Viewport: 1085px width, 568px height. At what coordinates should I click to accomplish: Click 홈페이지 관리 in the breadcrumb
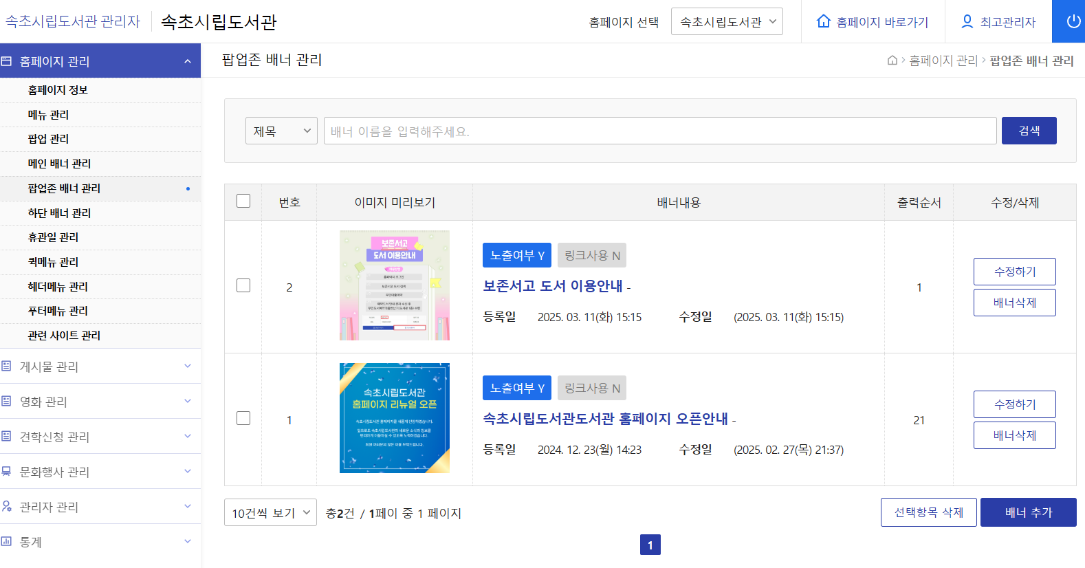pos(943,61)
